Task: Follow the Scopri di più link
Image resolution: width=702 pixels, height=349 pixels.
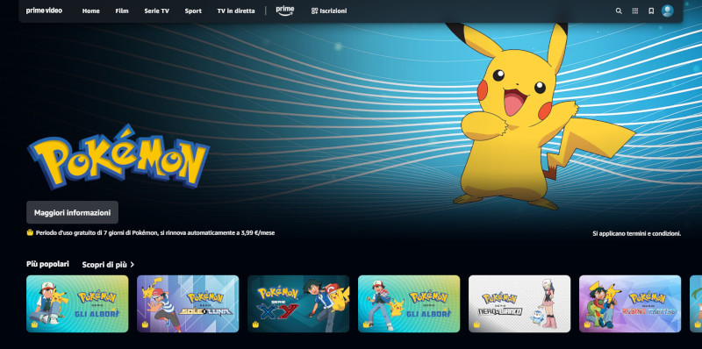Action: click(104, 265)
